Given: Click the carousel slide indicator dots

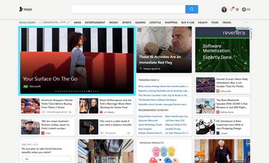Looking at the screenshot, I should tap(77, 91).
